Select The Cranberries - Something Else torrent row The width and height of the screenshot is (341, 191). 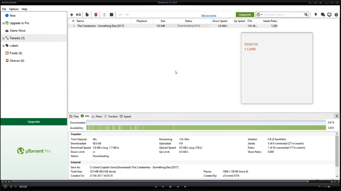(x=173, y=26)
